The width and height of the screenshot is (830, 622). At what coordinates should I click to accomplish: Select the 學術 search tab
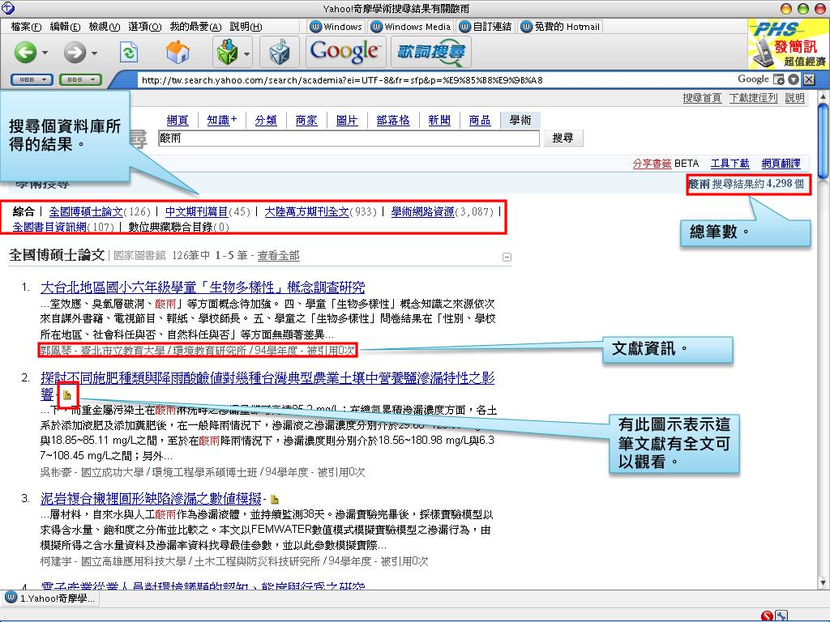point(520,120)
